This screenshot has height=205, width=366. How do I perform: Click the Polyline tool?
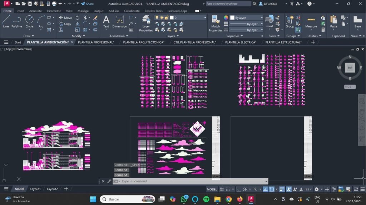[x=16, y=21]
